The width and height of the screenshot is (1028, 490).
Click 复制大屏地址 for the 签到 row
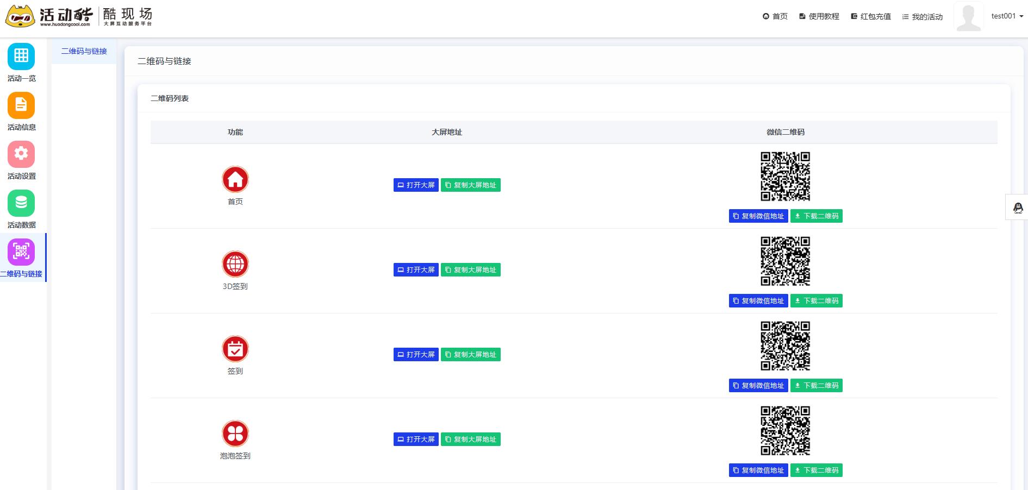(x=471, y=355)
